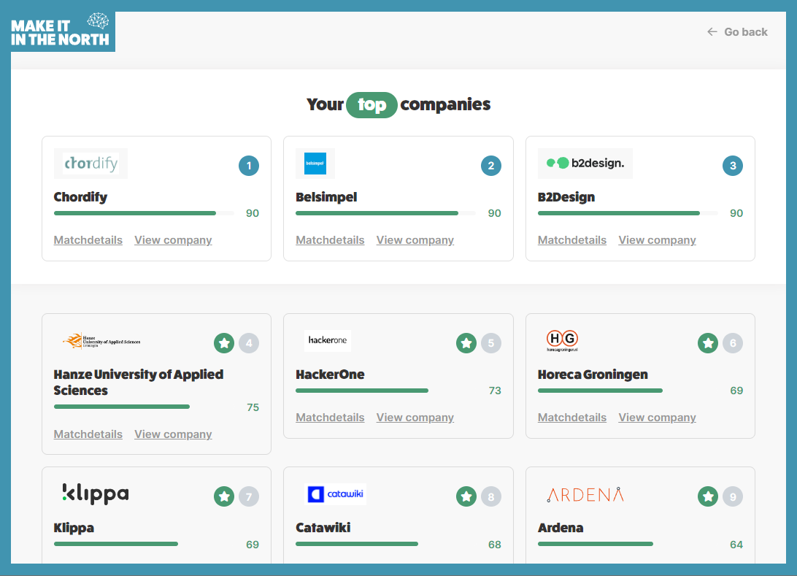Click the Belsimpel match score bar
The width and height of the screenshot is (797, 576).
pyautogui.click(x=386, y=213)
